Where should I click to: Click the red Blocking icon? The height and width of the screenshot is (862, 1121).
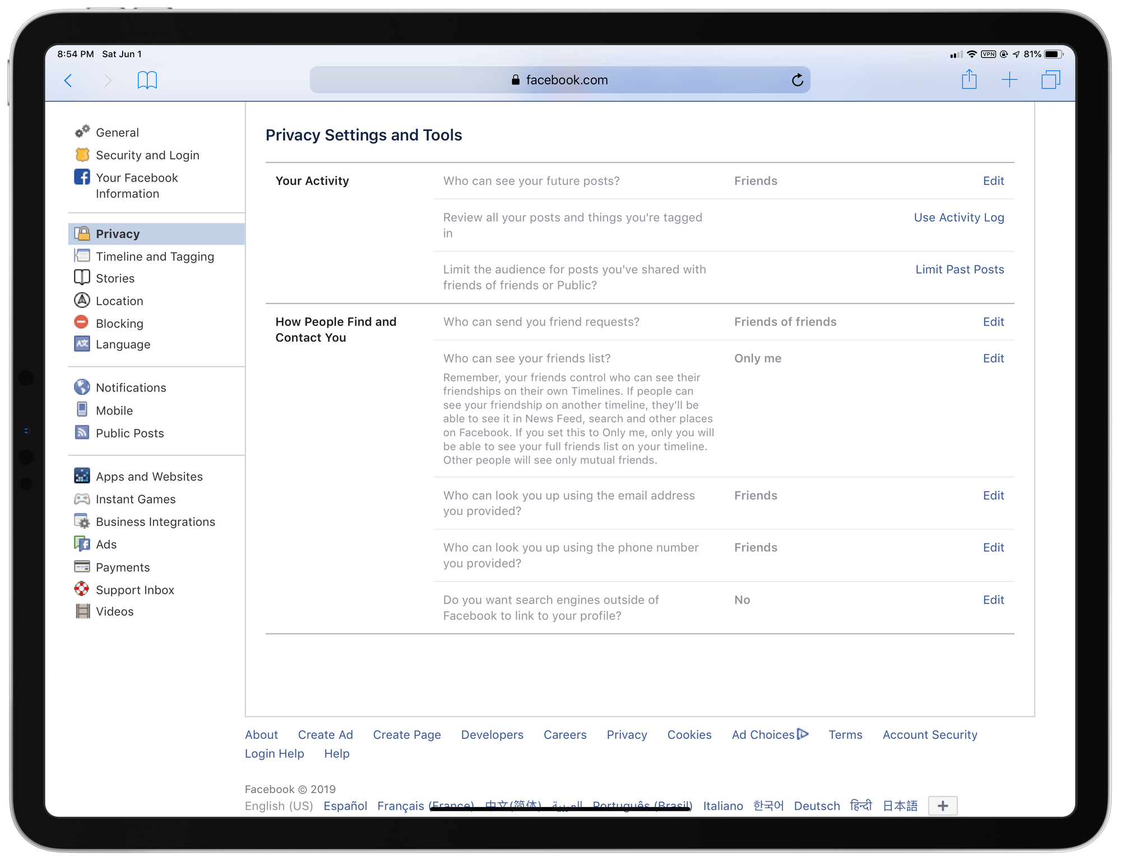tap(81, 322)
